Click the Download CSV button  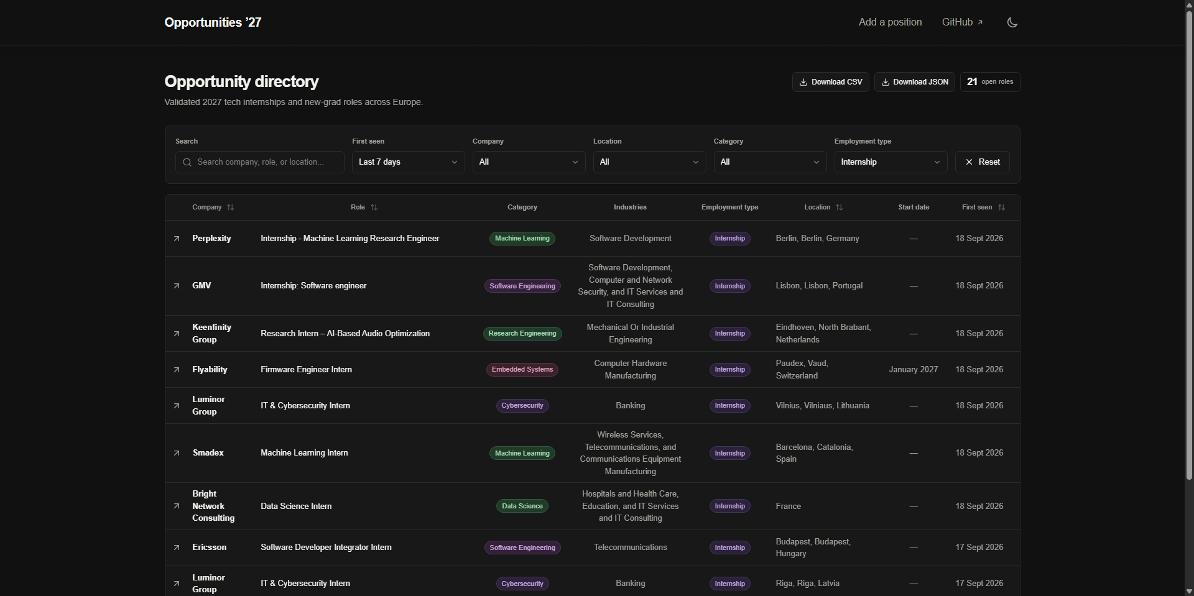(x=831, y=82)
